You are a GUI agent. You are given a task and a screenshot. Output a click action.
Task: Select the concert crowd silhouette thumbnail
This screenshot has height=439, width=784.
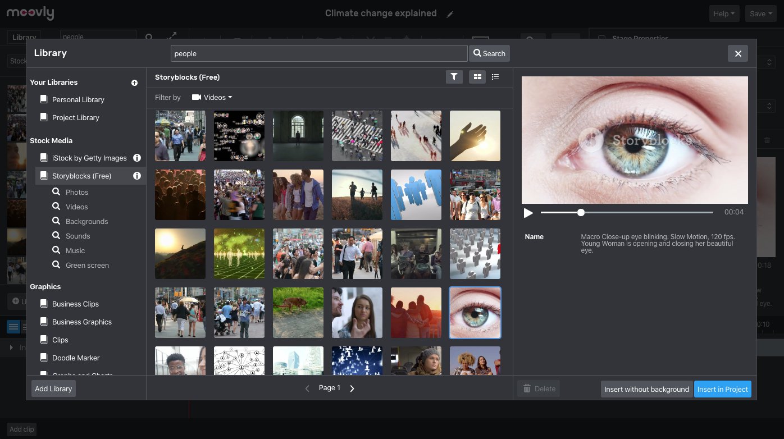coord(180,195)
